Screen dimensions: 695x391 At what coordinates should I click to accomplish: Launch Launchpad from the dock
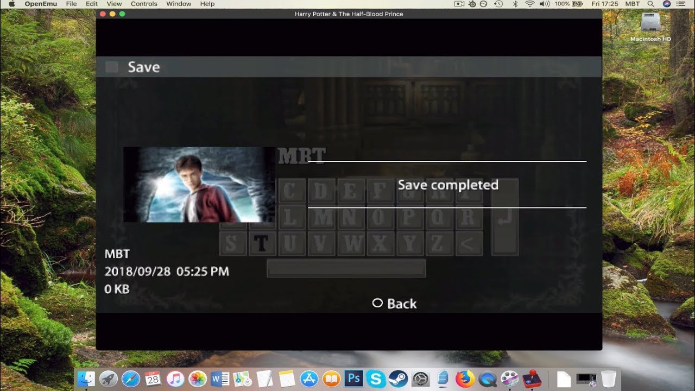[109, 379]
